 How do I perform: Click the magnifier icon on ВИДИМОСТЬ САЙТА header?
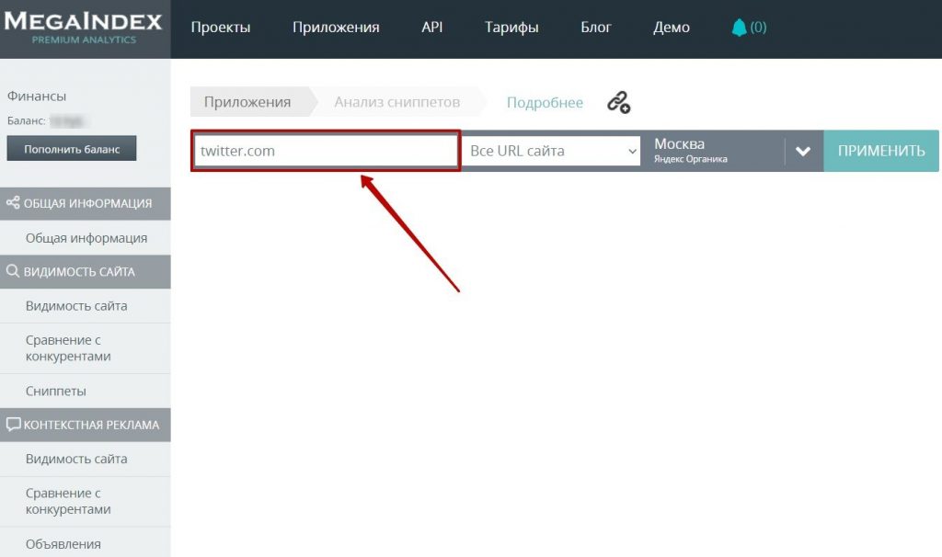pyautogui.click(x=12, y=272)
